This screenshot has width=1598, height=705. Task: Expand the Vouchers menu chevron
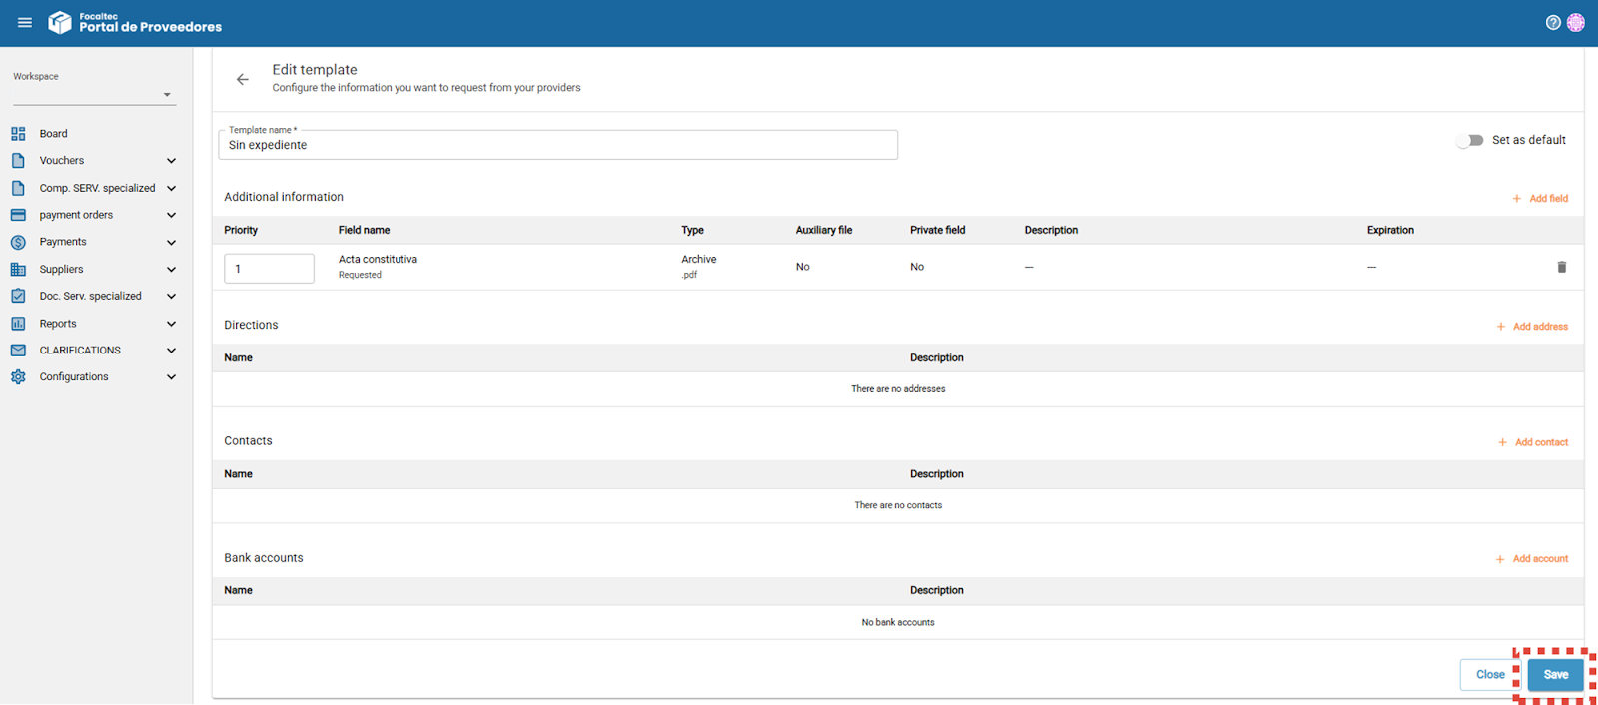171,161
